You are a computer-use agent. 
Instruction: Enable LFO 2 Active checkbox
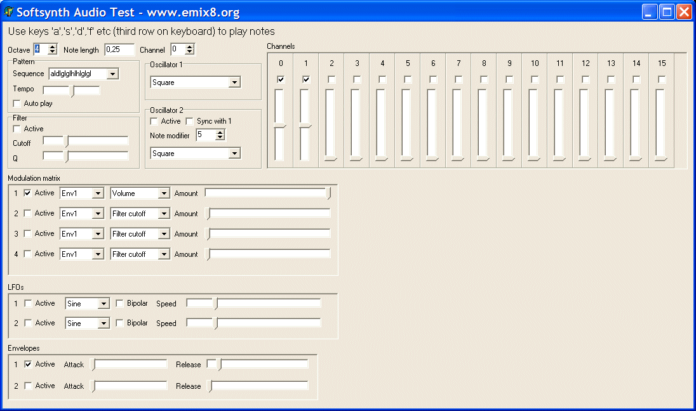(28, 323)
